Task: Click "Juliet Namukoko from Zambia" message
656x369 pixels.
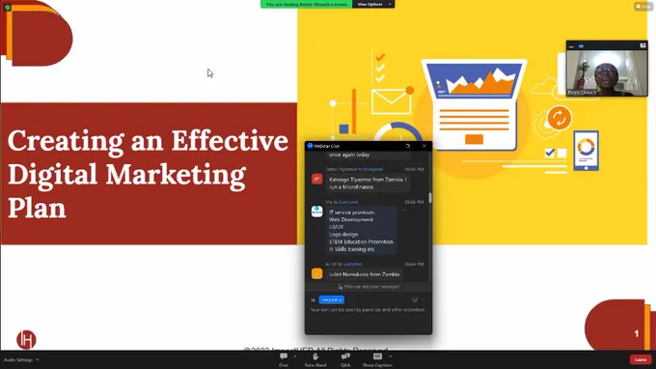Action: point(364,274)
